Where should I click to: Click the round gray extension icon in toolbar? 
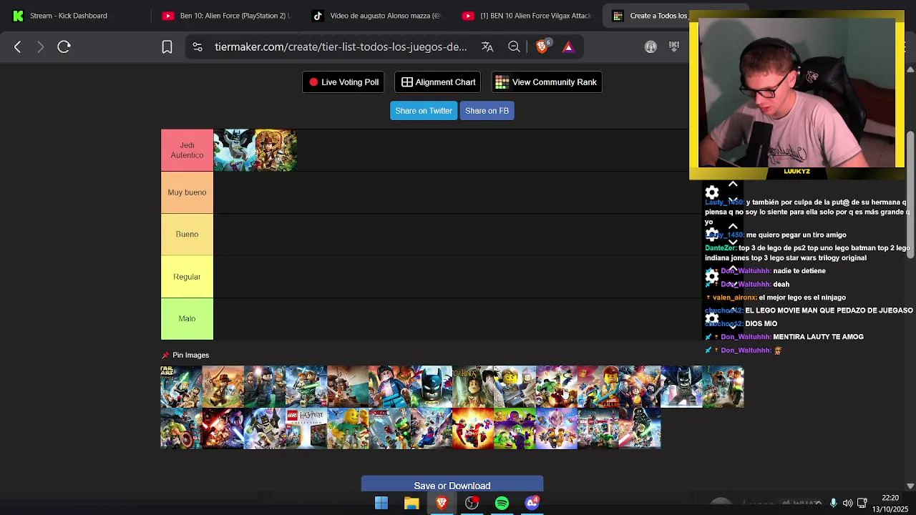tap(651, 47)
